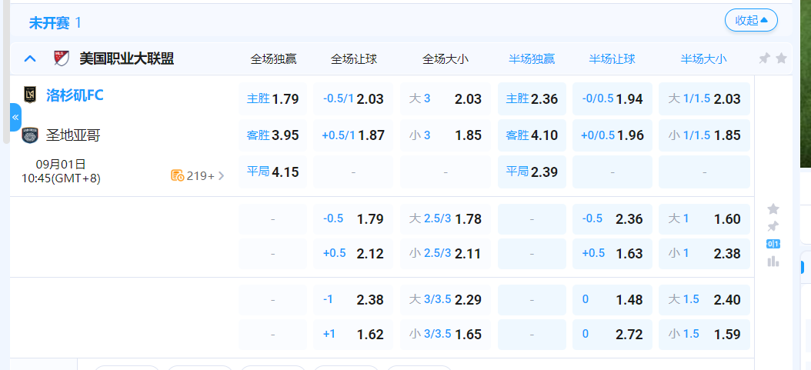Image resolution: width=811 pixels, height=370 pixels.
Task: Open match statistics bar chart icon
Action: pos(773,262)
